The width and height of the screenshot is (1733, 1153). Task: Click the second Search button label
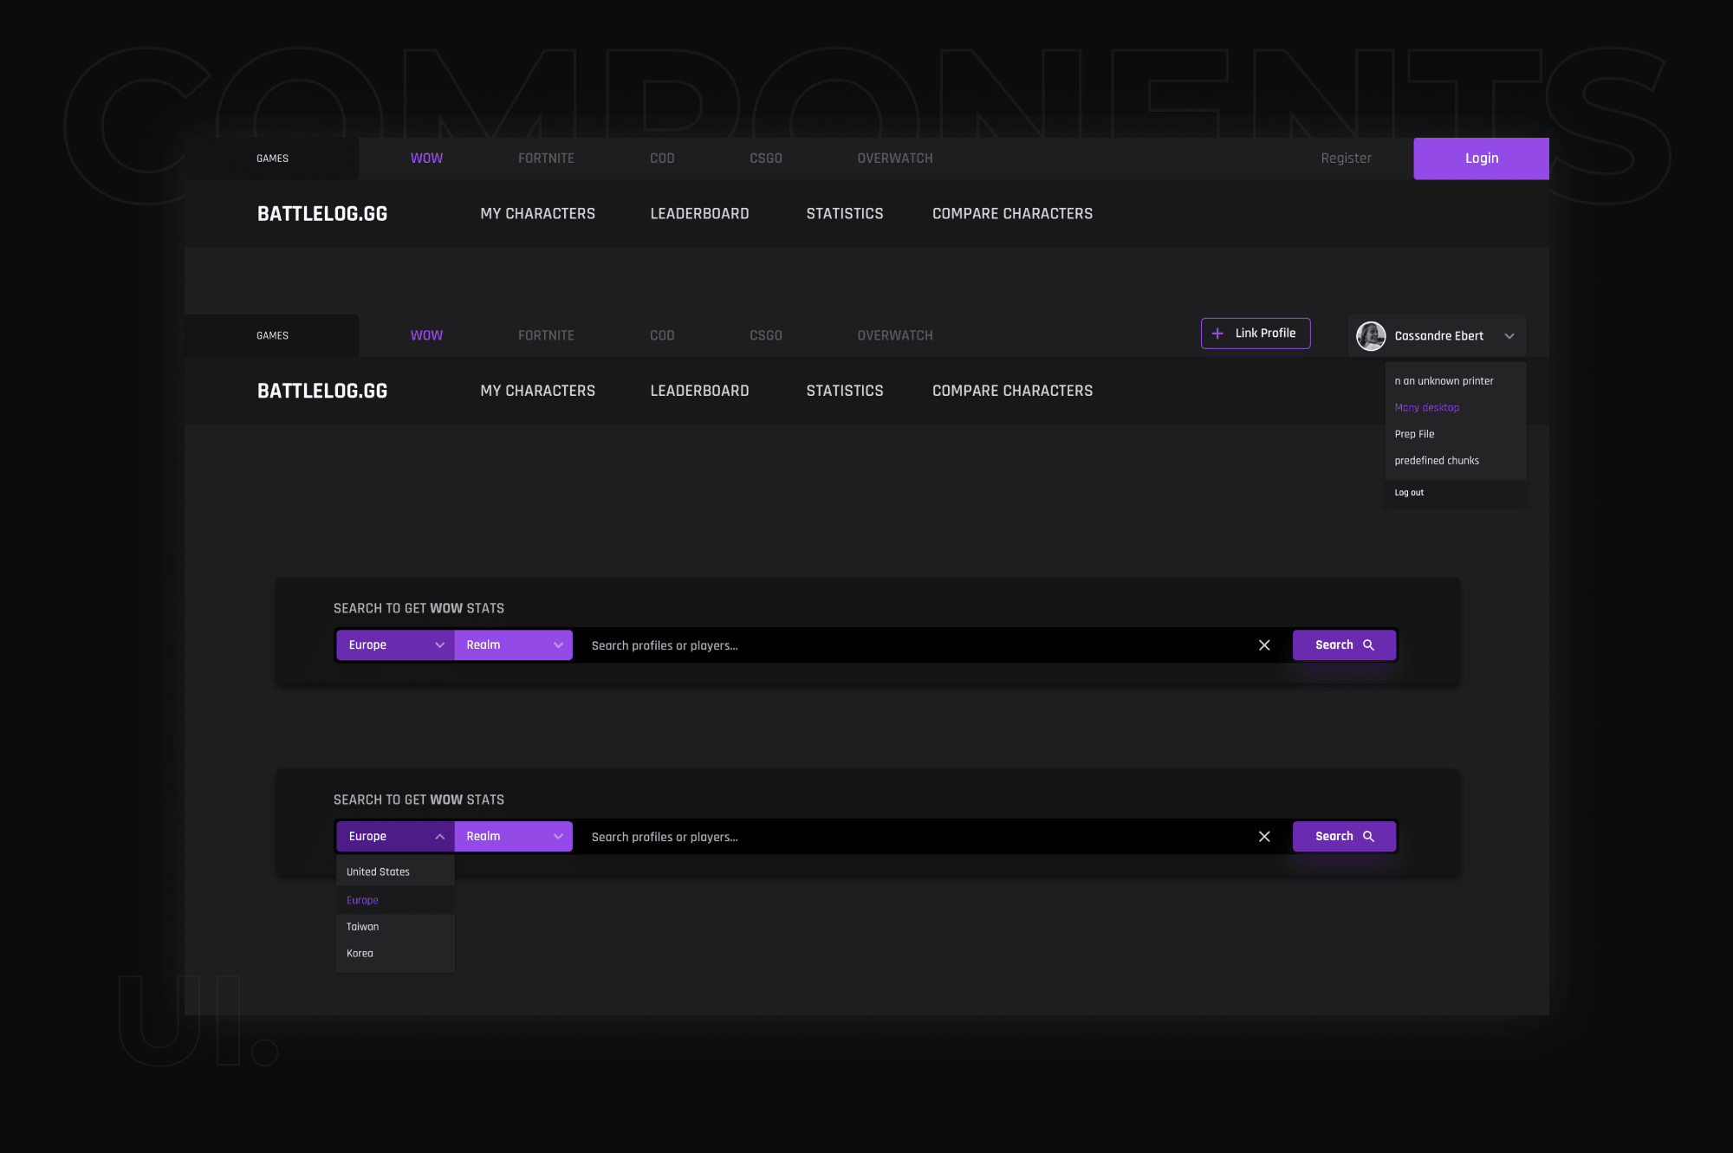click(x=1334, y=837)
